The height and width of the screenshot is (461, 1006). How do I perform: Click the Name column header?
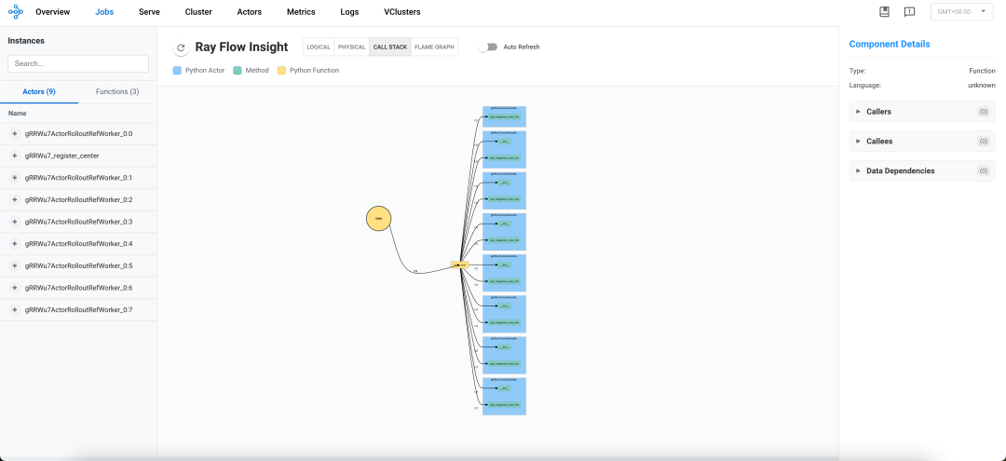[x=18, y=113]
